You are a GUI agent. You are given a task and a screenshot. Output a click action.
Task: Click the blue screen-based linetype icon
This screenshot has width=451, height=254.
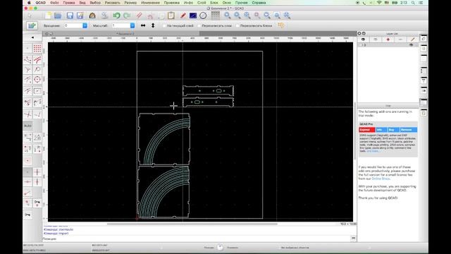193,16
